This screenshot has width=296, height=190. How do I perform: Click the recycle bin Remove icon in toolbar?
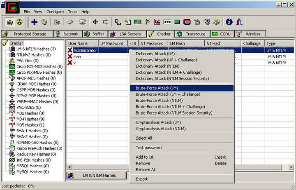(44, 22)
